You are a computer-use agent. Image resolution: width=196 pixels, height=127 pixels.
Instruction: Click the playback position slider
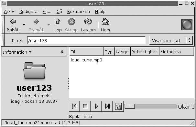click(151, 106)
